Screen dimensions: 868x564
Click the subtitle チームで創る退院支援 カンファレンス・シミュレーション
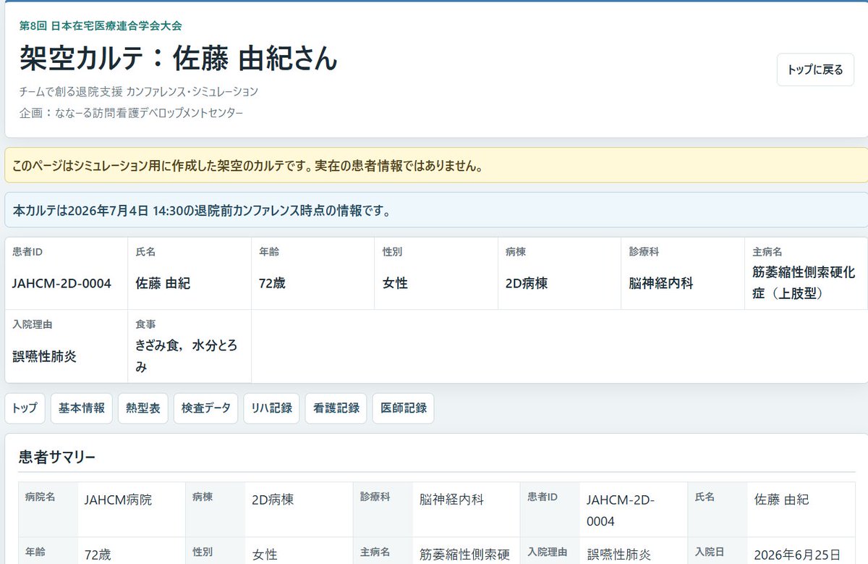click(139, 92)
